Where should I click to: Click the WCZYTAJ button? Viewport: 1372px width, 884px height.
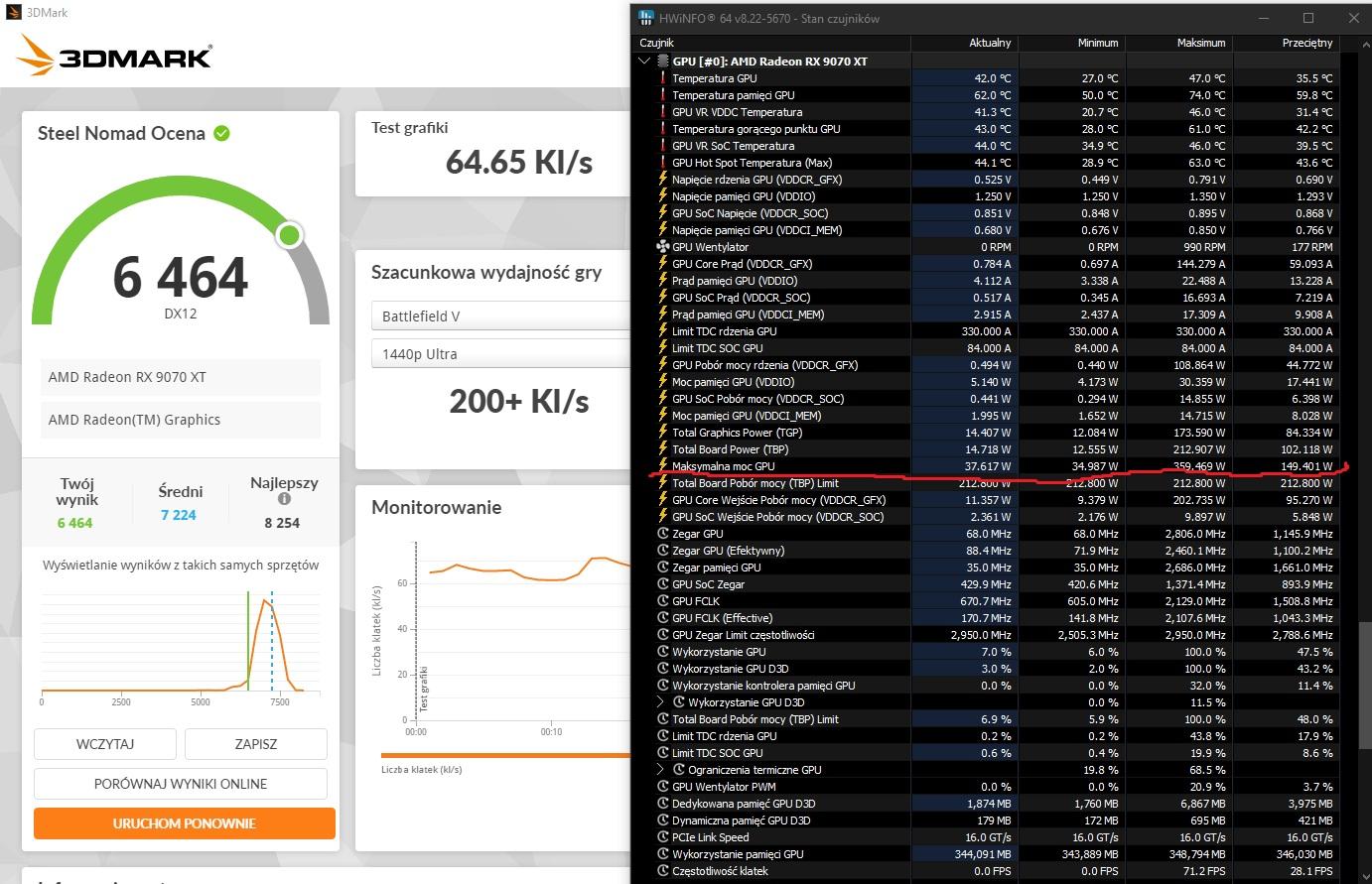click(x=105, y=744)
